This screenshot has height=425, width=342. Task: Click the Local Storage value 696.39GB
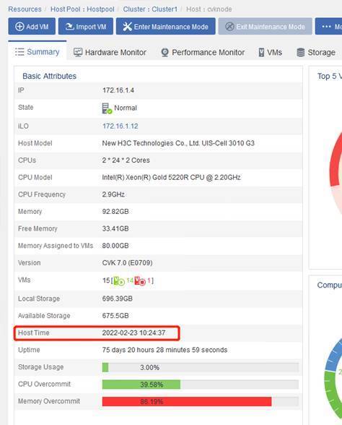coord(117,299)
